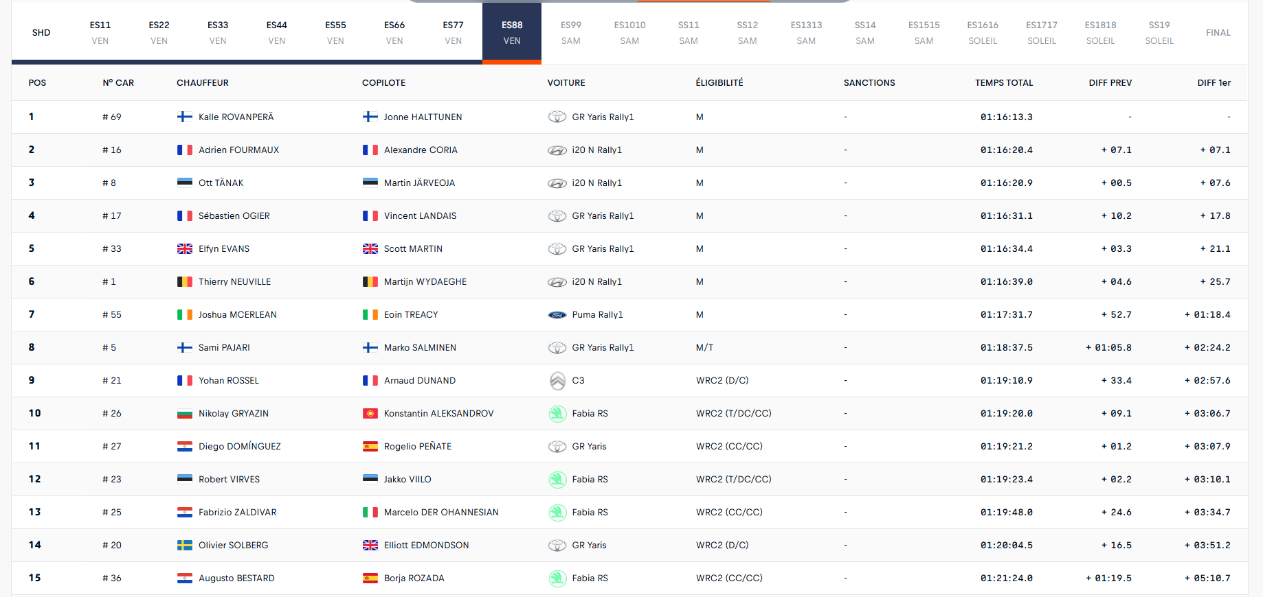Image resolution: width=1263 pixels, height=597 pixels.
Task: Click the COPILOTE column header
Action: (383, 82)
